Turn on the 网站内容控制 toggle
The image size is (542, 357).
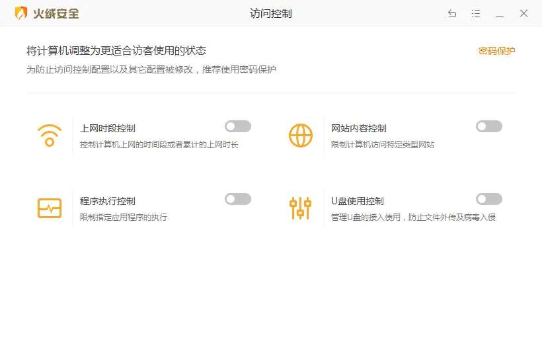489,126
